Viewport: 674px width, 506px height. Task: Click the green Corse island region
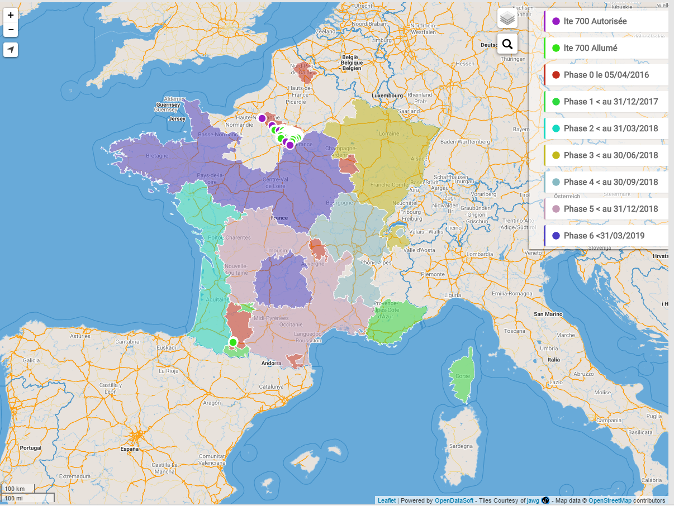click(463, 376)
